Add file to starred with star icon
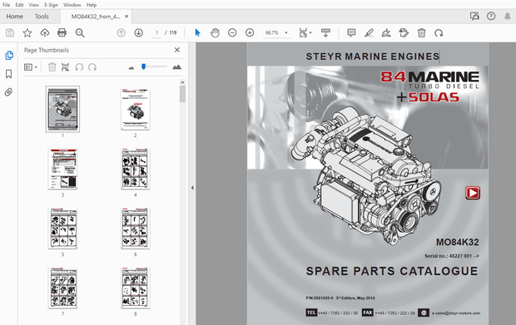 point(27,33)
